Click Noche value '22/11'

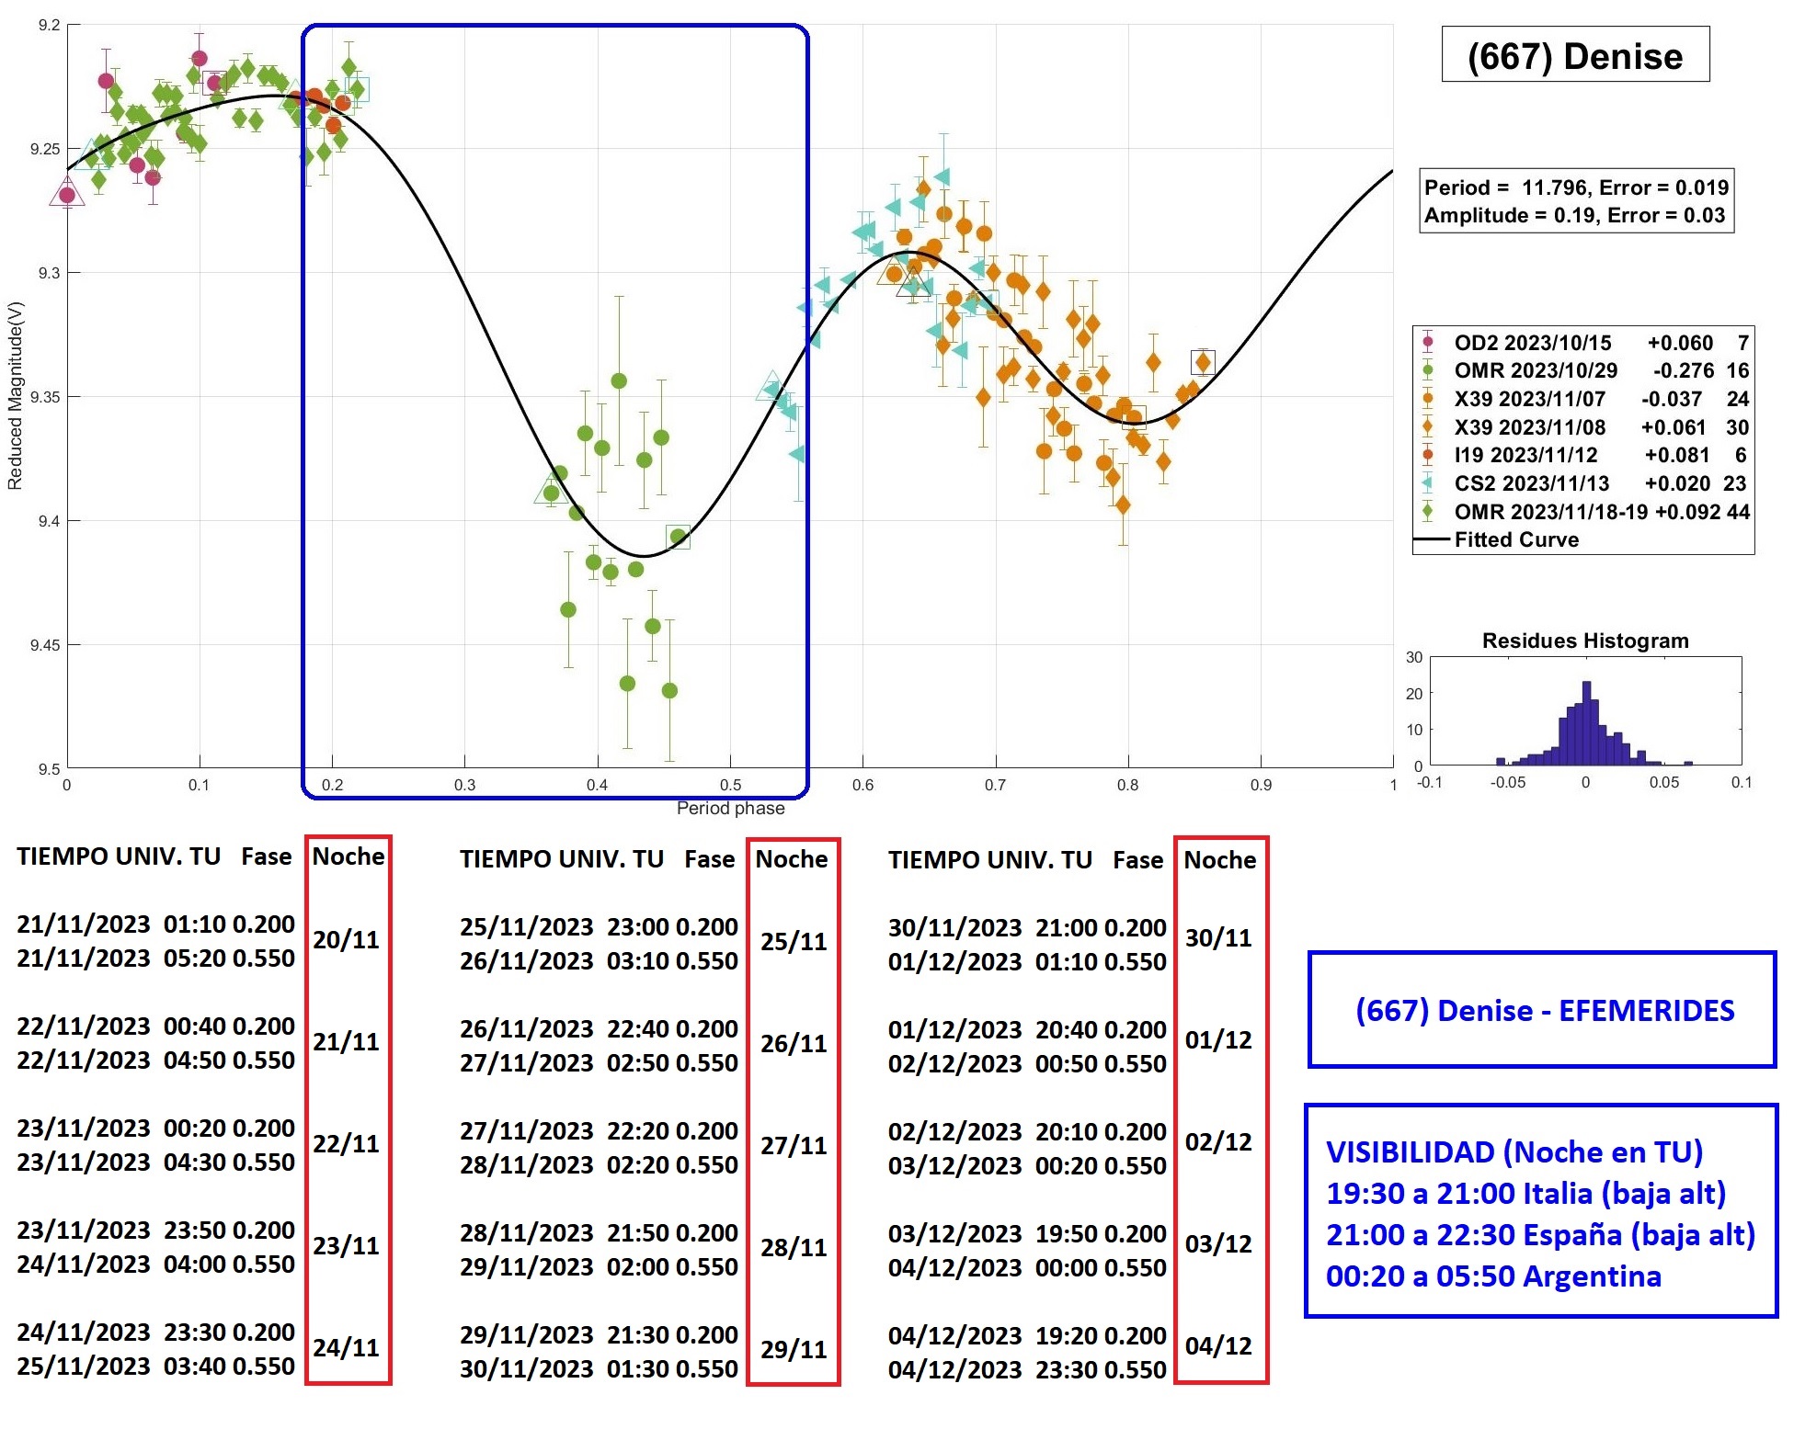pyautogui.click(x=346, y=1143)
